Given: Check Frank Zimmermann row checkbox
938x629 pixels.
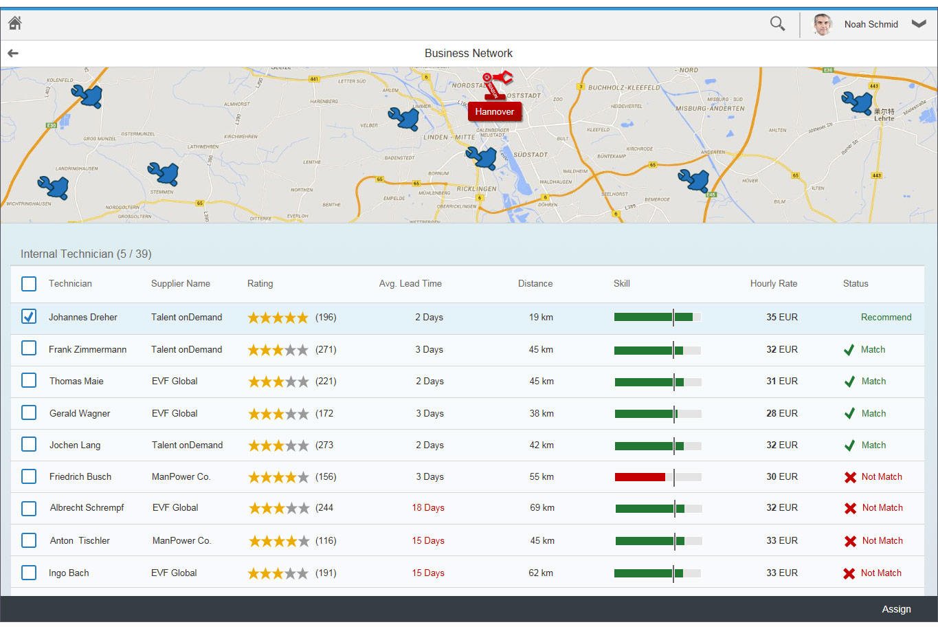Looking at the screenshot, I should tap(29, 349).
